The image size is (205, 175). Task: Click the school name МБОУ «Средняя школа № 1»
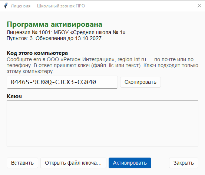(90, 32)
